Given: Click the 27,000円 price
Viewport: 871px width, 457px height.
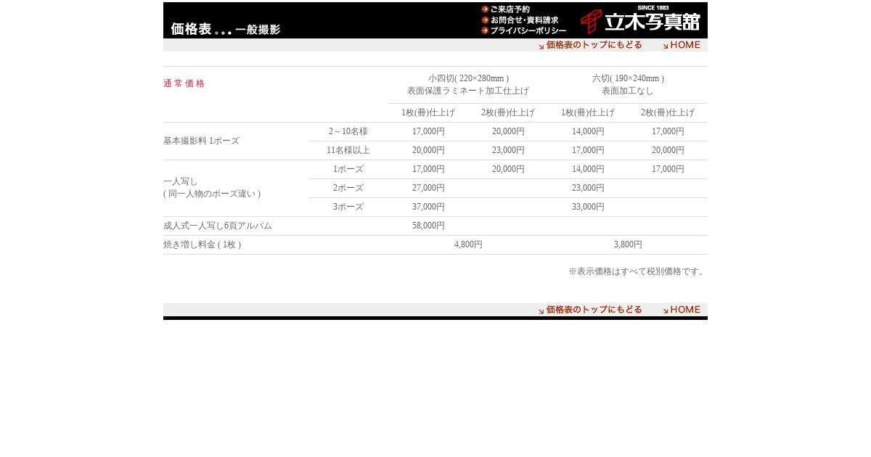Looking at the screenshot, I should pyautogui.click(x=428, y=188).
